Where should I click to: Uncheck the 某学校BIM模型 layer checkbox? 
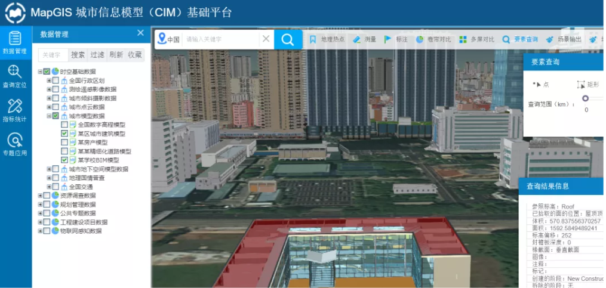pyautogui.click(x=64, y=160)
